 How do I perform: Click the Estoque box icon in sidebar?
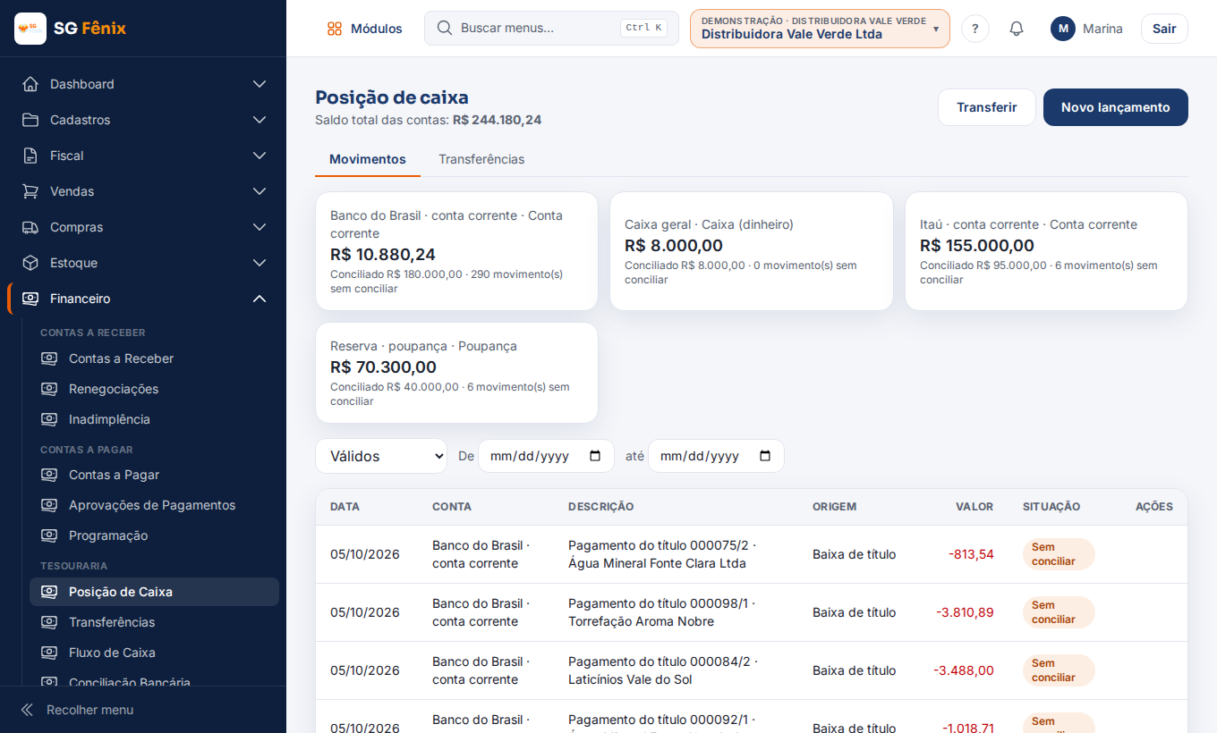[x=30, y=263]
